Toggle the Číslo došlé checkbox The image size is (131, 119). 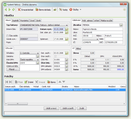point(7,36)
